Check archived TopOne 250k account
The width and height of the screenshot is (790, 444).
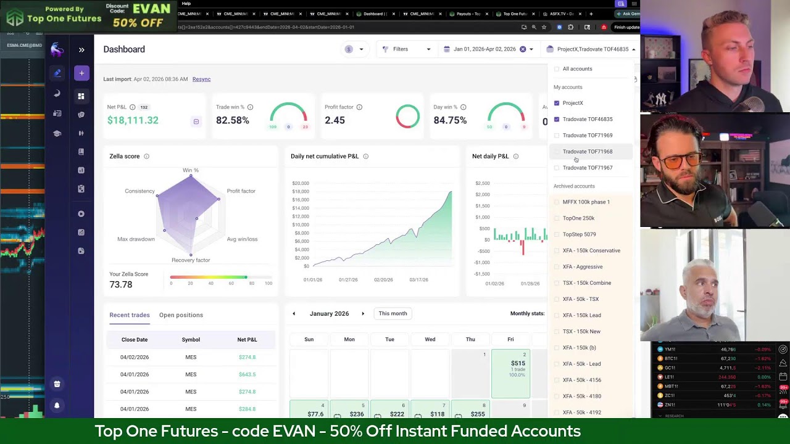click(x=557, y=218)
